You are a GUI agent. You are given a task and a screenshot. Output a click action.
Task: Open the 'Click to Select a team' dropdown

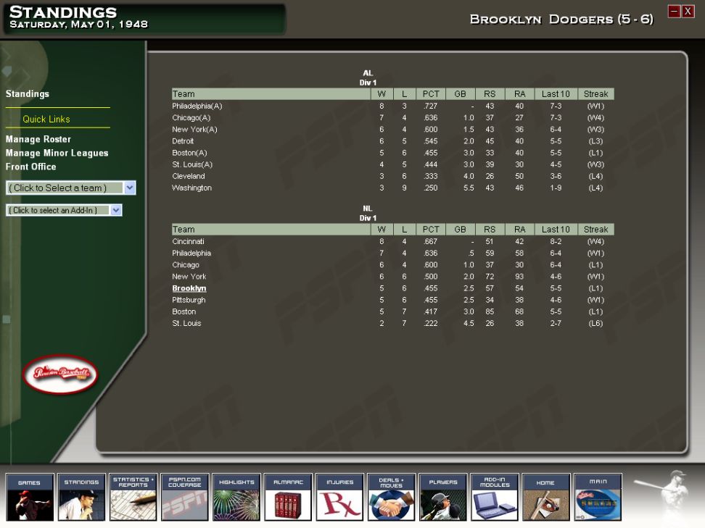(x=70, y=188)
